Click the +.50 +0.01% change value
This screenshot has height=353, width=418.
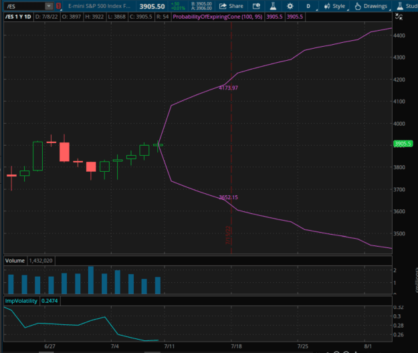[x=178, y=6]
